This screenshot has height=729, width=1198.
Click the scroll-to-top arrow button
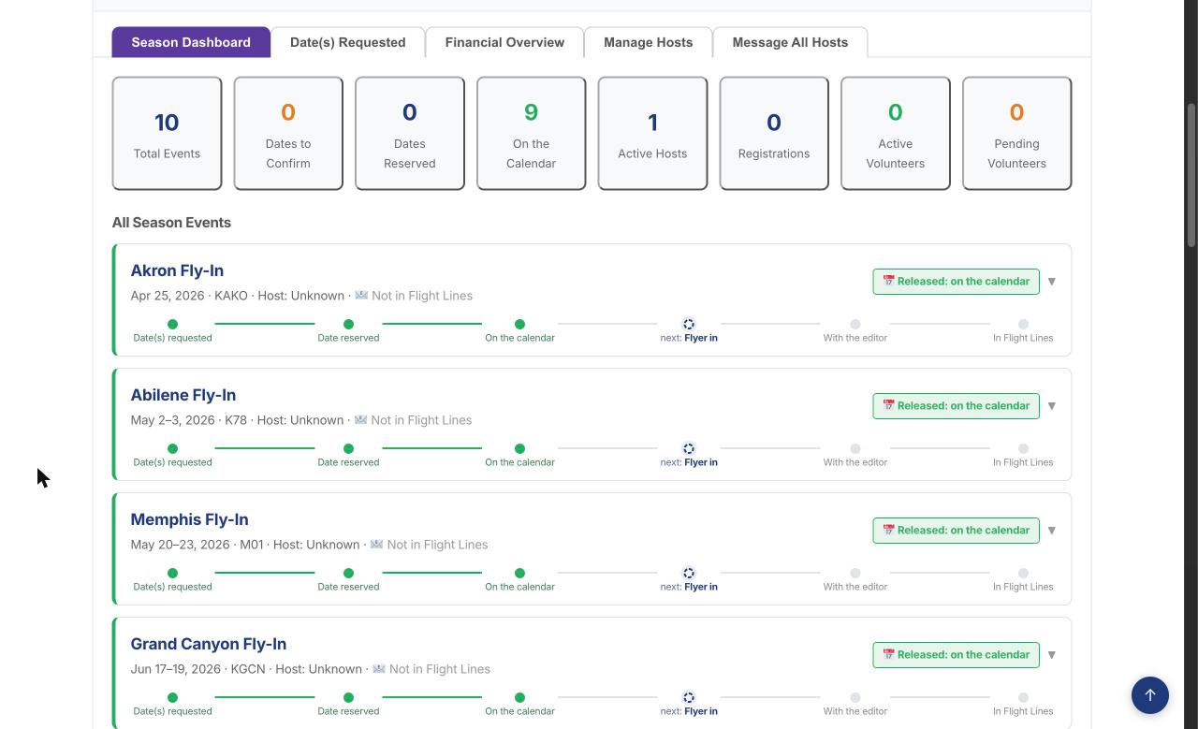tap(1150, 695)
